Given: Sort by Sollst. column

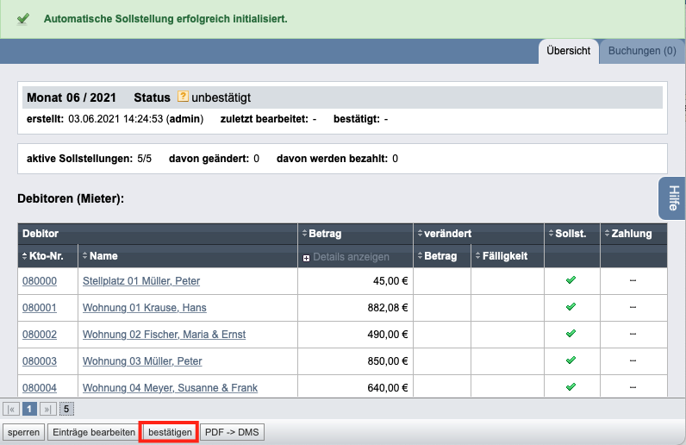Looking at the screenshot, I should click(567, 234).
